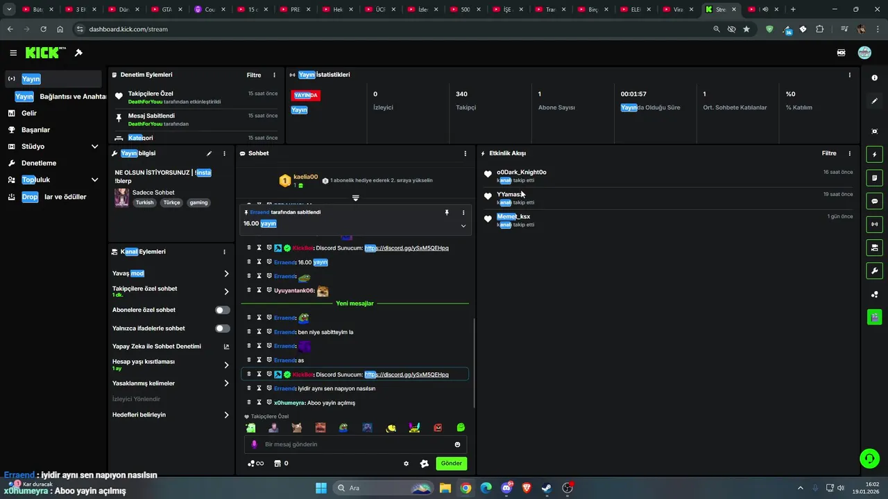Edit Yayın bilgisi with the pencil icon

point(209,153)
